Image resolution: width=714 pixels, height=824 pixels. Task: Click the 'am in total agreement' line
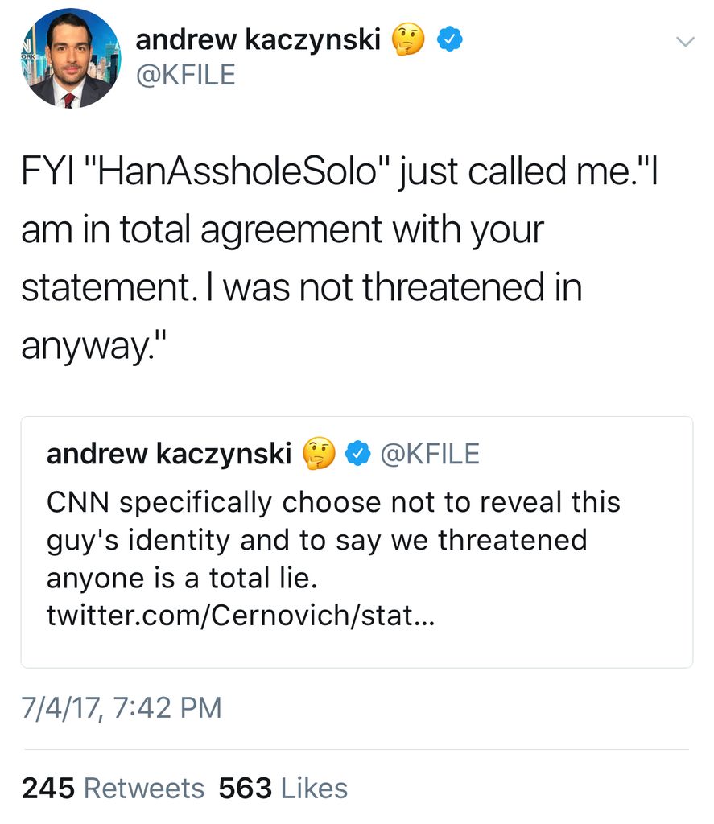[282, 231]
